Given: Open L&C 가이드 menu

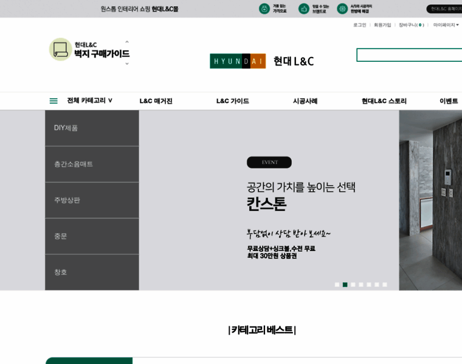Looking at the screenshot, I should (x=232, y=101).
